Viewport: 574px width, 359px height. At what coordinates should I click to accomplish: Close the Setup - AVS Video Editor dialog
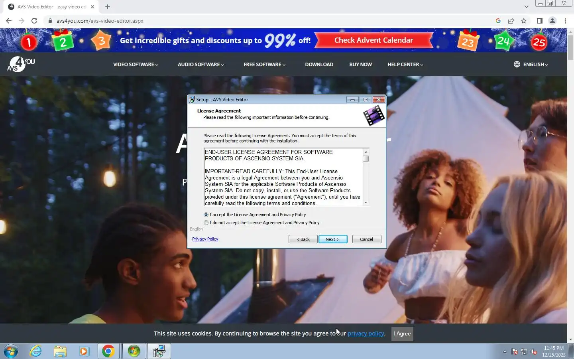379,99
